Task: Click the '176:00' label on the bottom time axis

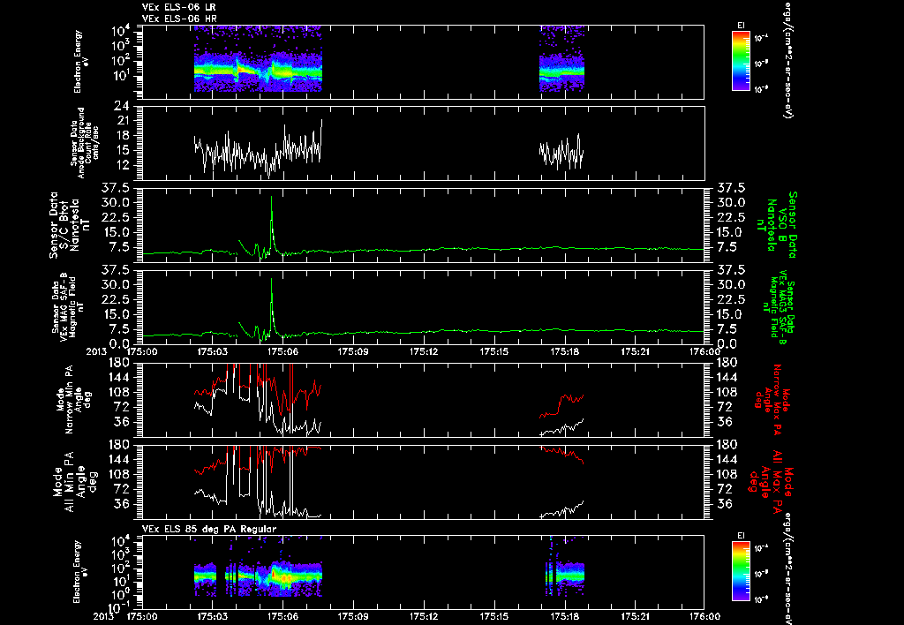Action: (704, 616)
